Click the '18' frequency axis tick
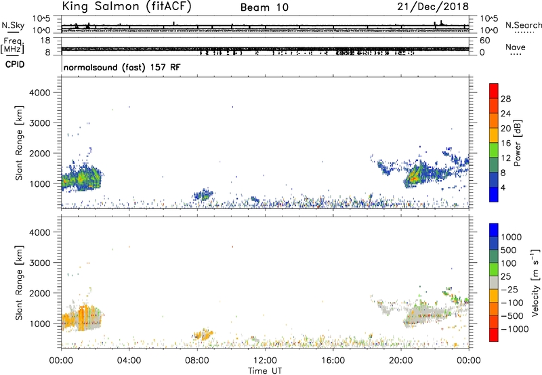The image size is (542, 375). coord(45,41)
